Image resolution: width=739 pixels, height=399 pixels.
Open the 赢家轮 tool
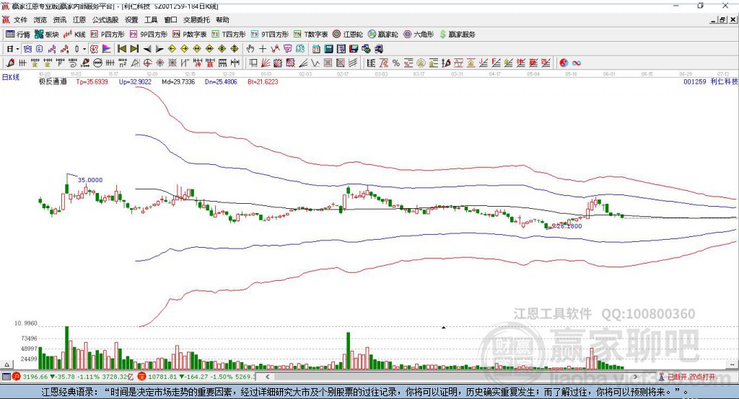click(382, 35)
